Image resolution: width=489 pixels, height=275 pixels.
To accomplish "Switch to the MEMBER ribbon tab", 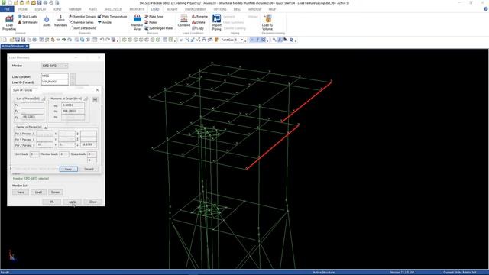I will pos(75,9).
